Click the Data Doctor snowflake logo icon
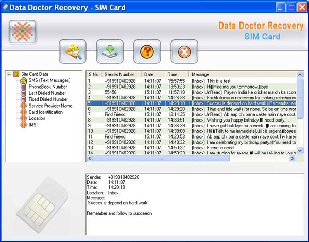Viewport: 309px width, 242px height. pyautogui.click(x=23, y=31)
